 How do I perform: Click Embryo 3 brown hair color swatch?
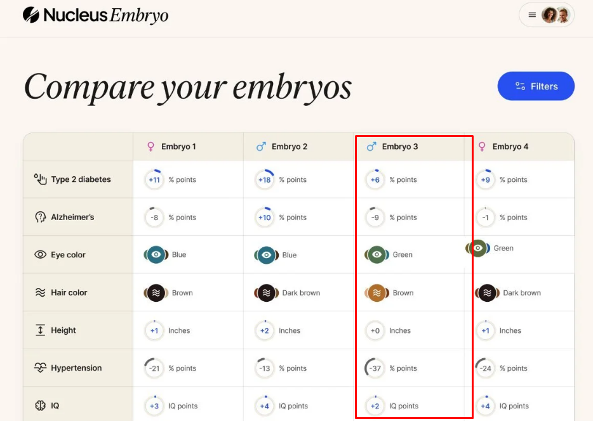tap(376, 293)
